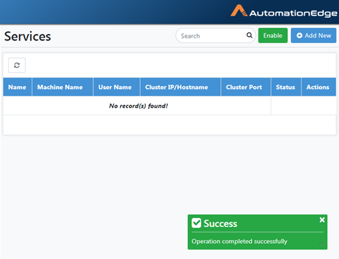Click the No record(s) found row
Image resolution: width=339 pixels, height=259 pixels.
click(x=137, y=106)
